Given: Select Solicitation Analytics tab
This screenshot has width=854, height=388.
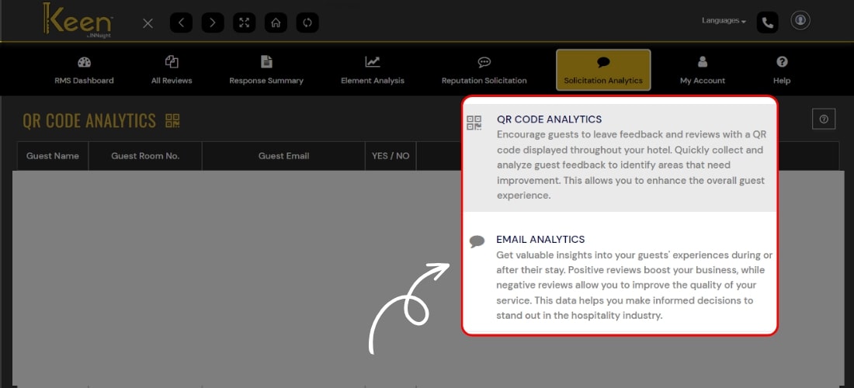Looking at the screenshot, I should point(603,70).
